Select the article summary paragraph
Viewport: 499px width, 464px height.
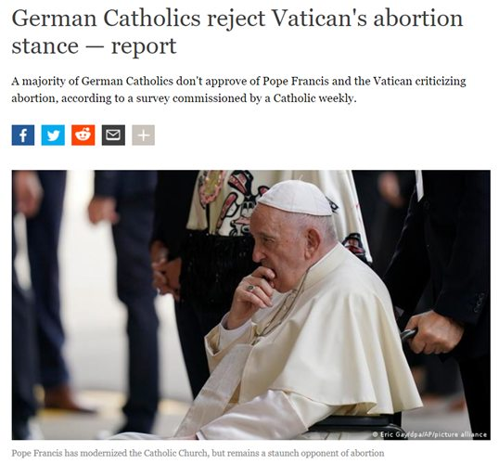pyautogui.click(x=238, y=90)
